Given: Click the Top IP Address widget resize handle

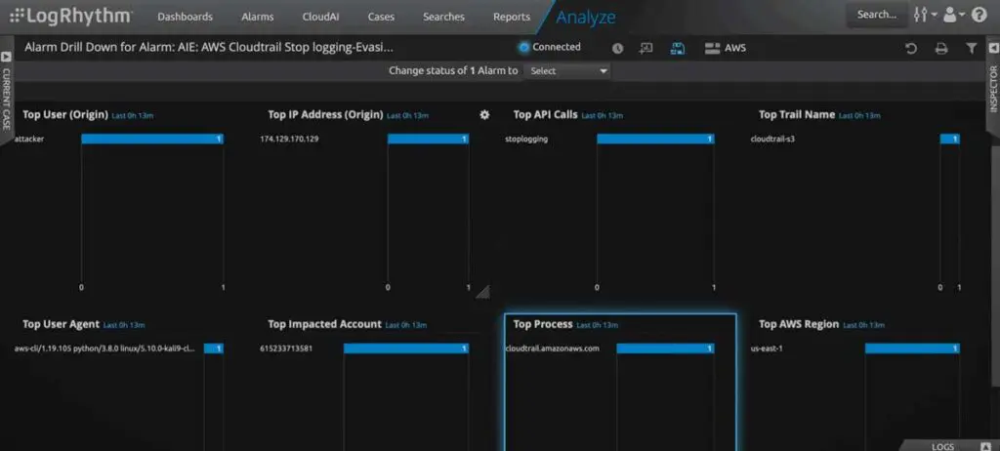Looking at the screenshot, I should [483, 292].
